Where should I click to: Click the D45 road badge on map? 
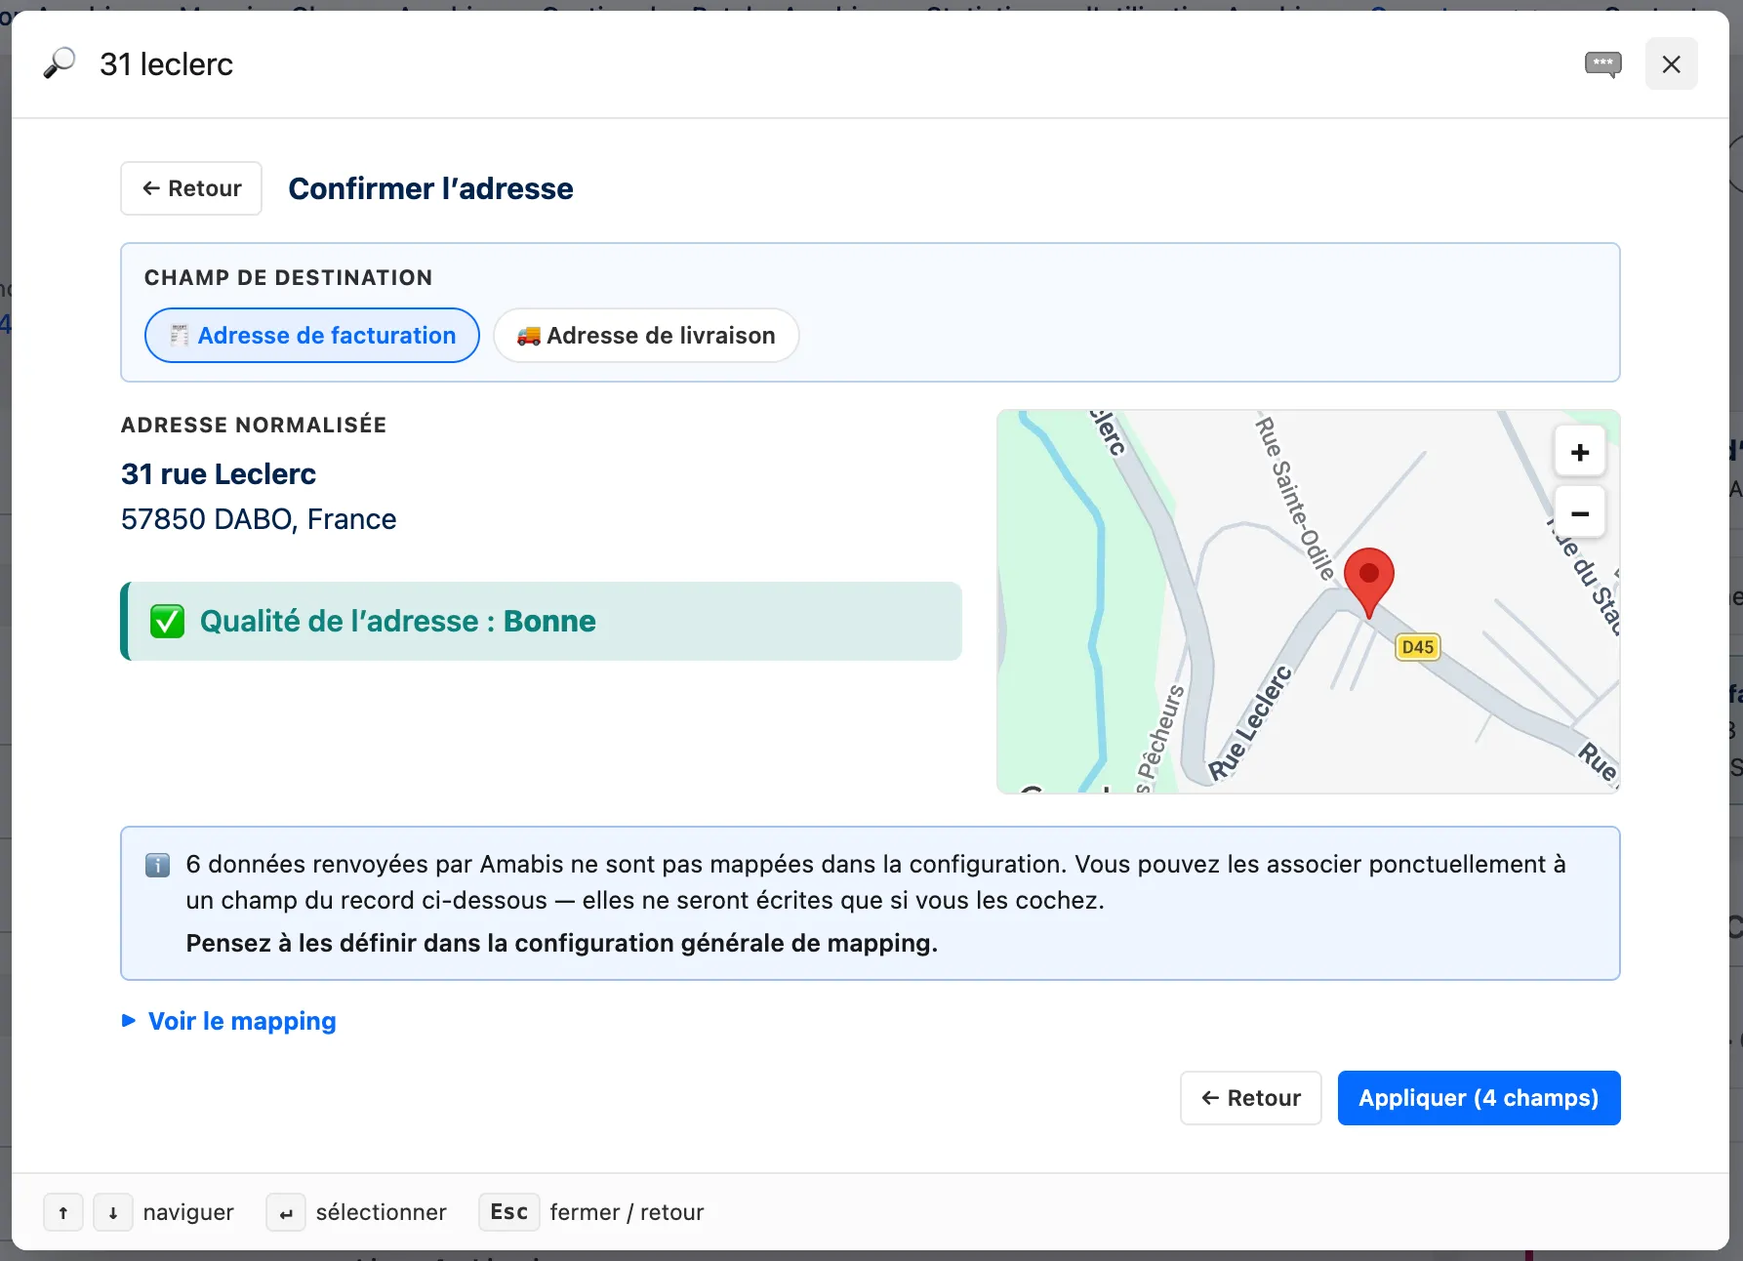point(1417,647)
